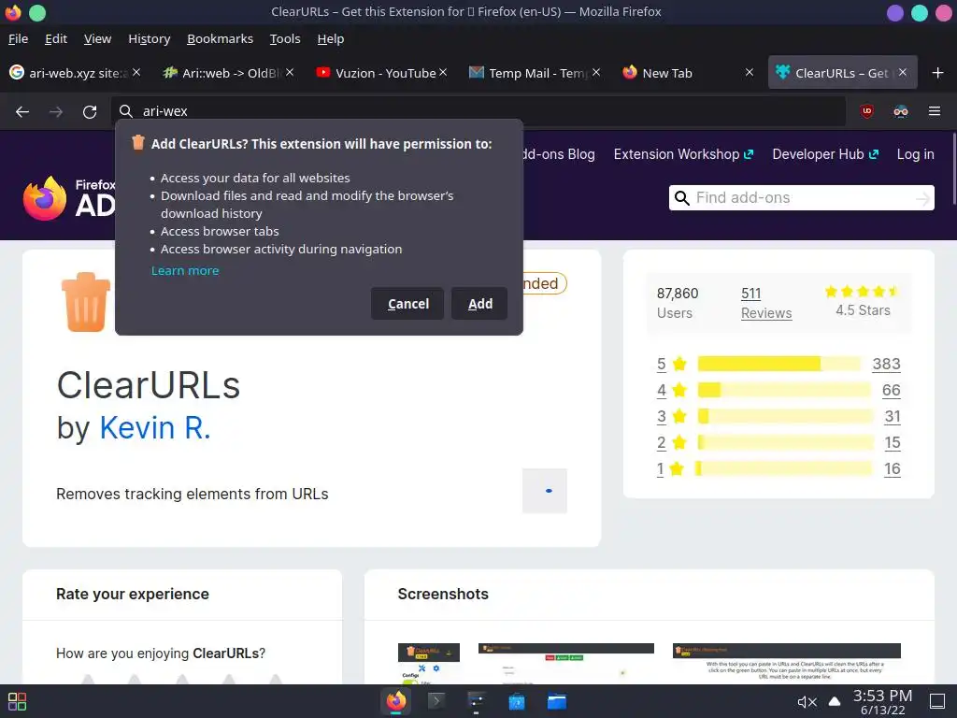Expand the hidden system tray icons
This screenshot has height=718, width=957.
(x=835, y=701)
